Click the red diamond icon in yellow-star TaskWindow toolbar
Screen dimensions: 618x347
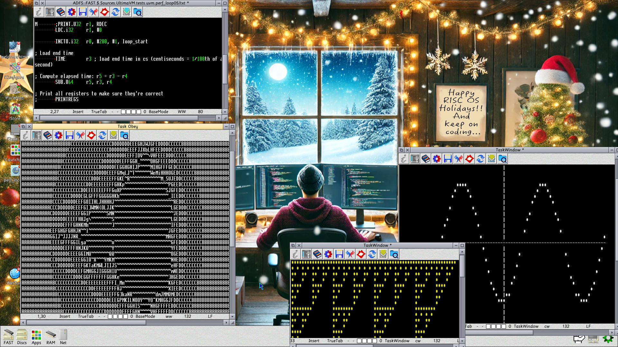[x=361, y=254]
